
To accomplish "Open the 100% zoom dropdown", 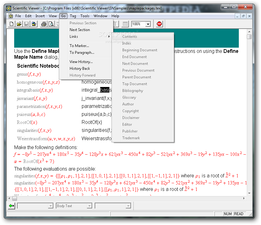I will (148, 24).
